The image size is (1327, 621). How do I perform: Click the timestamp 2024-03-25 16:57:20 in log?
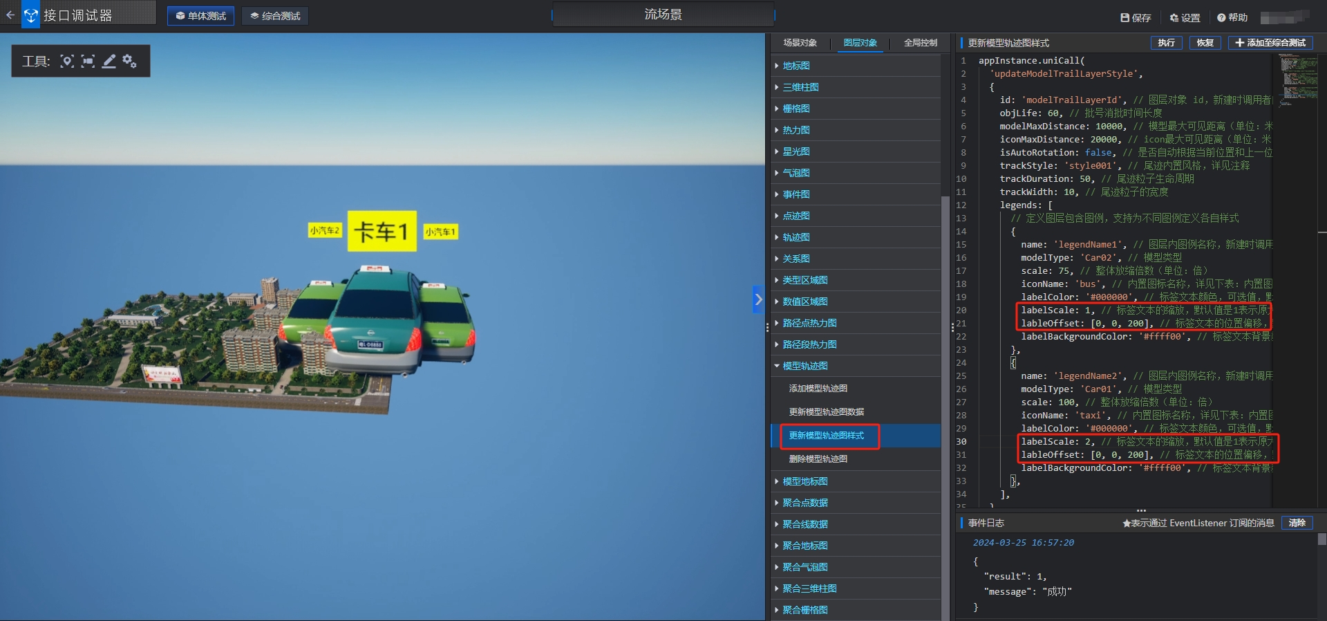[1024, 543]
